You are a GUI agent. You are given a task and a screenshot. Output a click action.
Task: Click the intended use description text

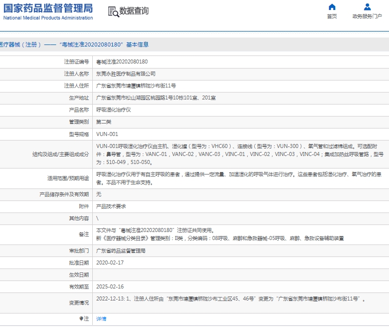239,178
